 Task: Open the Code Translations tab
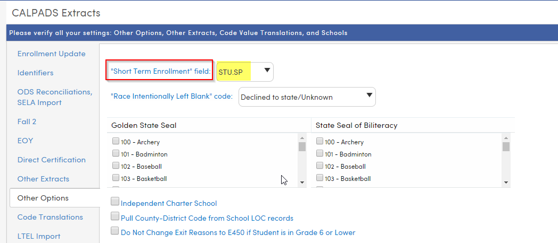[50, 217]
